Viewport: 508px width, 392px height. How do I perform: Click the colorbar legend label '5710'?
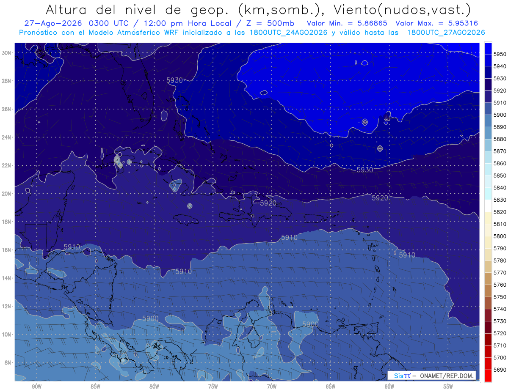coord(500,345)
